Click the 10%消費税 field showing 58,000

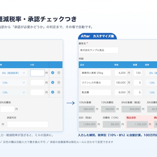(108, 109)
